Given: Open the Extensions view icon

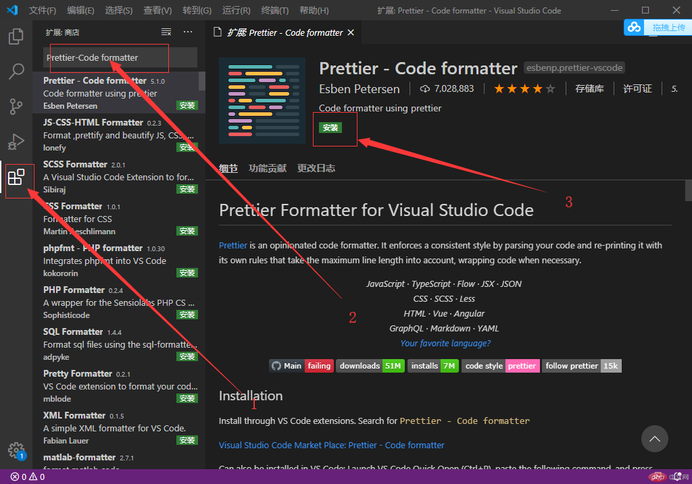Looking at the screenshot, I should pos(16,177).
